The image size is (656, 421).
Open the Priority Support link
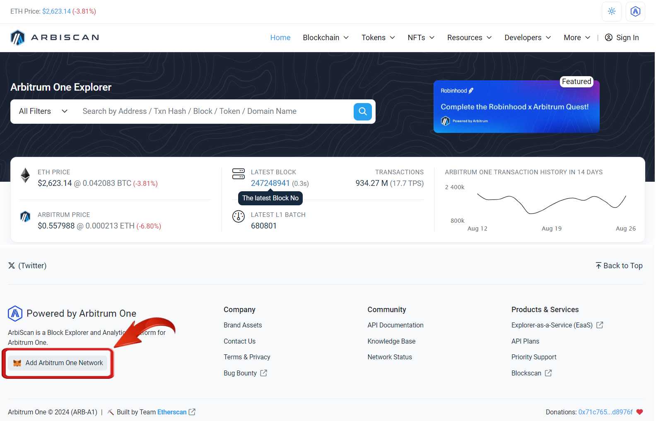click(x=534, y=357)
